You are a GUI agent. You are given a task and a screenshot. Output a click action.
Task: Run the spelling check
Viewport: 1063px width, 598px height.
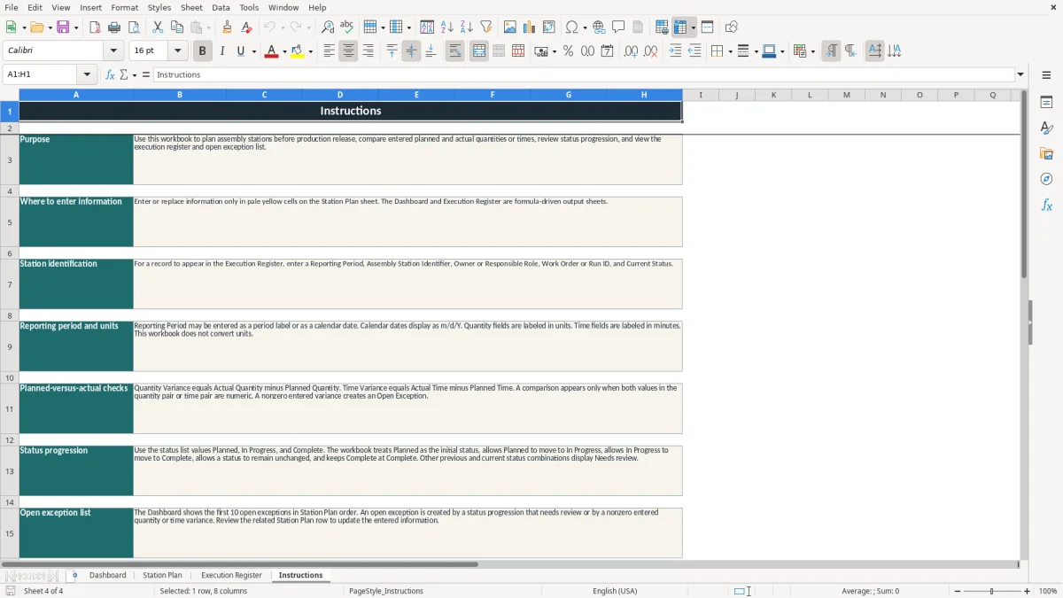point(347,27)
